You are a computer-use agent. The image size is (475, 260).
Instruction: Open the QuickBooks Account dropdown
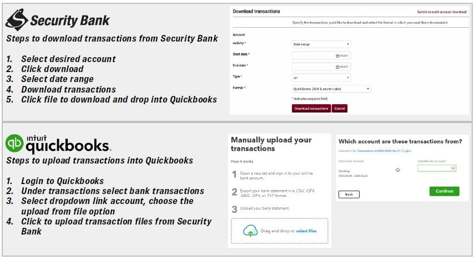(437, 169)
